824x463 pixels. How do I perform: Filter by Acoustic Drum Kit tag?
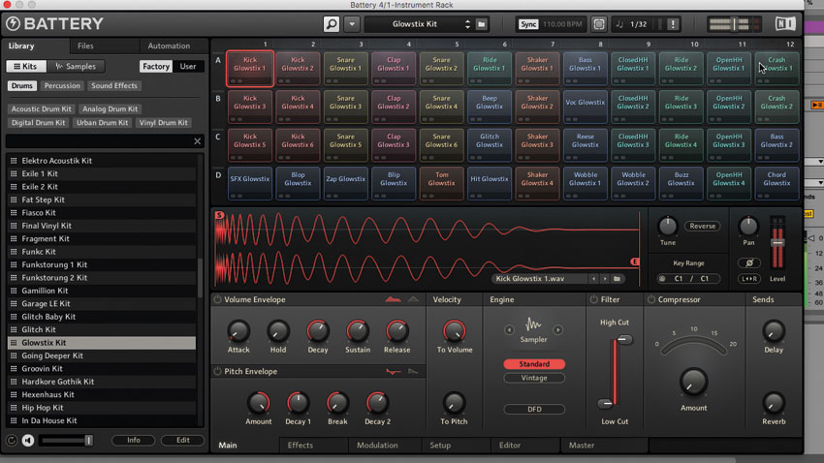[41, 108]
